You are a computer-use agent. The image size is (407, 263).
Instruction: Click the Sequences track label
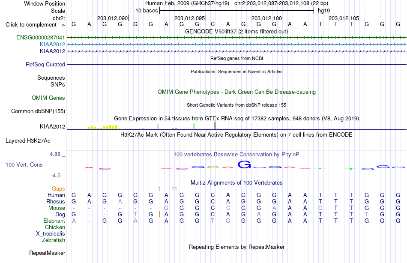click(51, 78)
